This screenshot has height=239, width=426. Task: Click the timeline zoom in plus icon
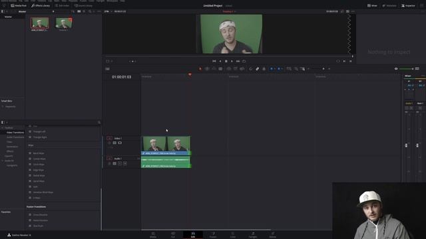coord(329,69)
